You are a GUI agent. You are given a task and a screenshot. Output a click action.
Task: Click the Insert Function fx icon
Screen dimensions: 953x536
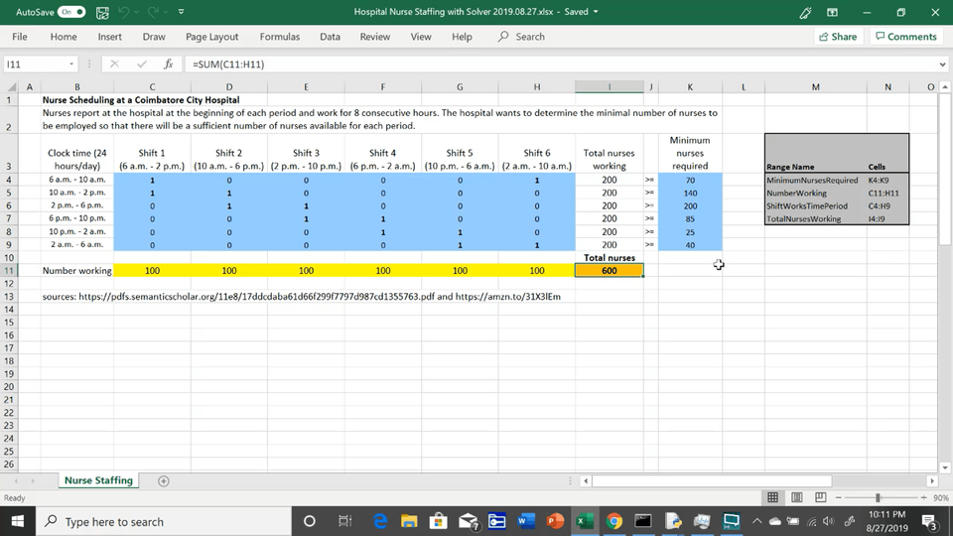[169, 64]
